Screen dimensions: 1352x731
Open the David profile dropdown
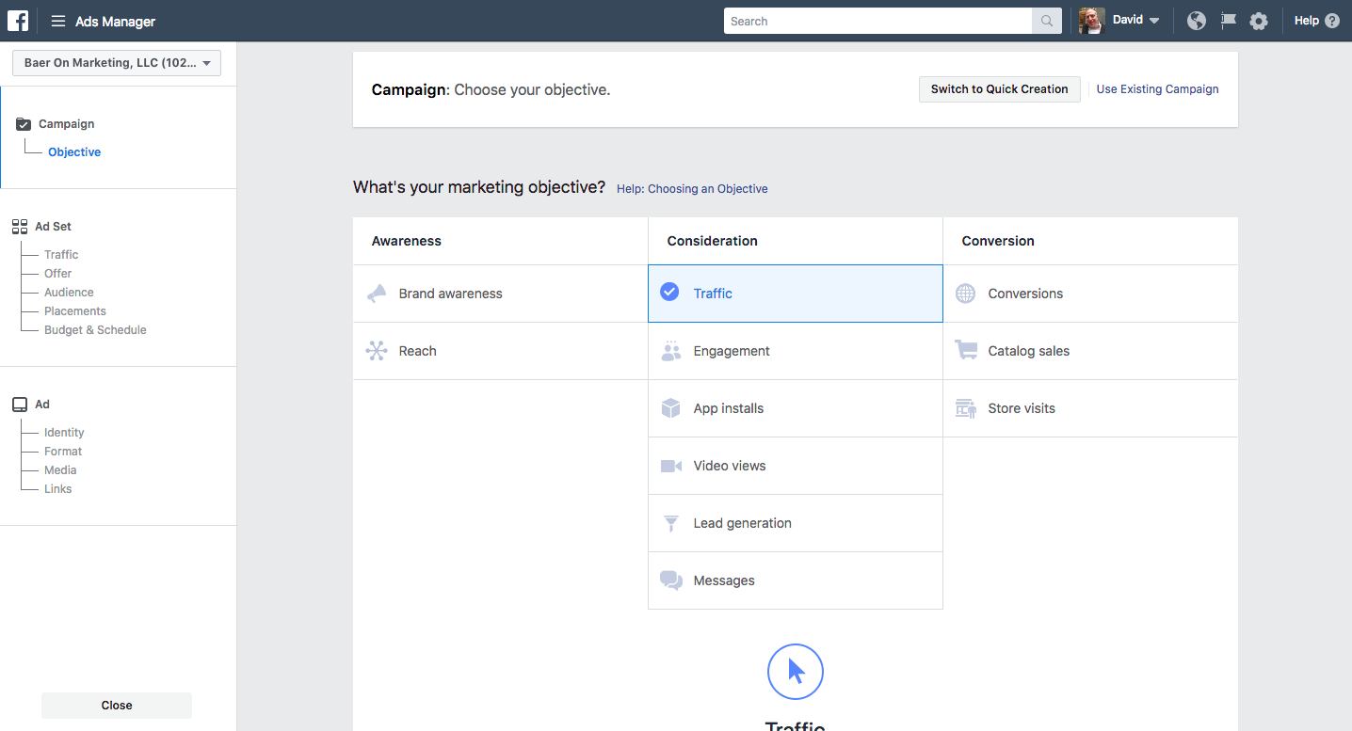point(1135,21)
